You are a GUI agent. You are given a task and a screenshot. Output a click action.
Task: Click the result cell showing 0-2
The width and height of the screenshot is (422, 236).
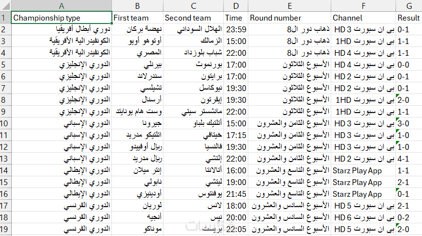coord(408,218)
